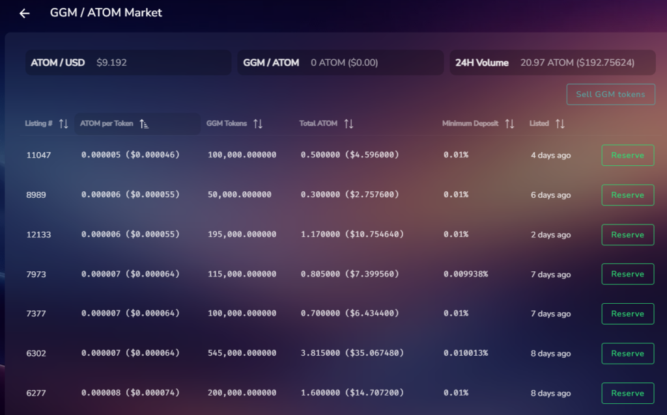This screenshot has width=667, height=415.
Task: Select listing number 7377
Action: click(36, 314)
